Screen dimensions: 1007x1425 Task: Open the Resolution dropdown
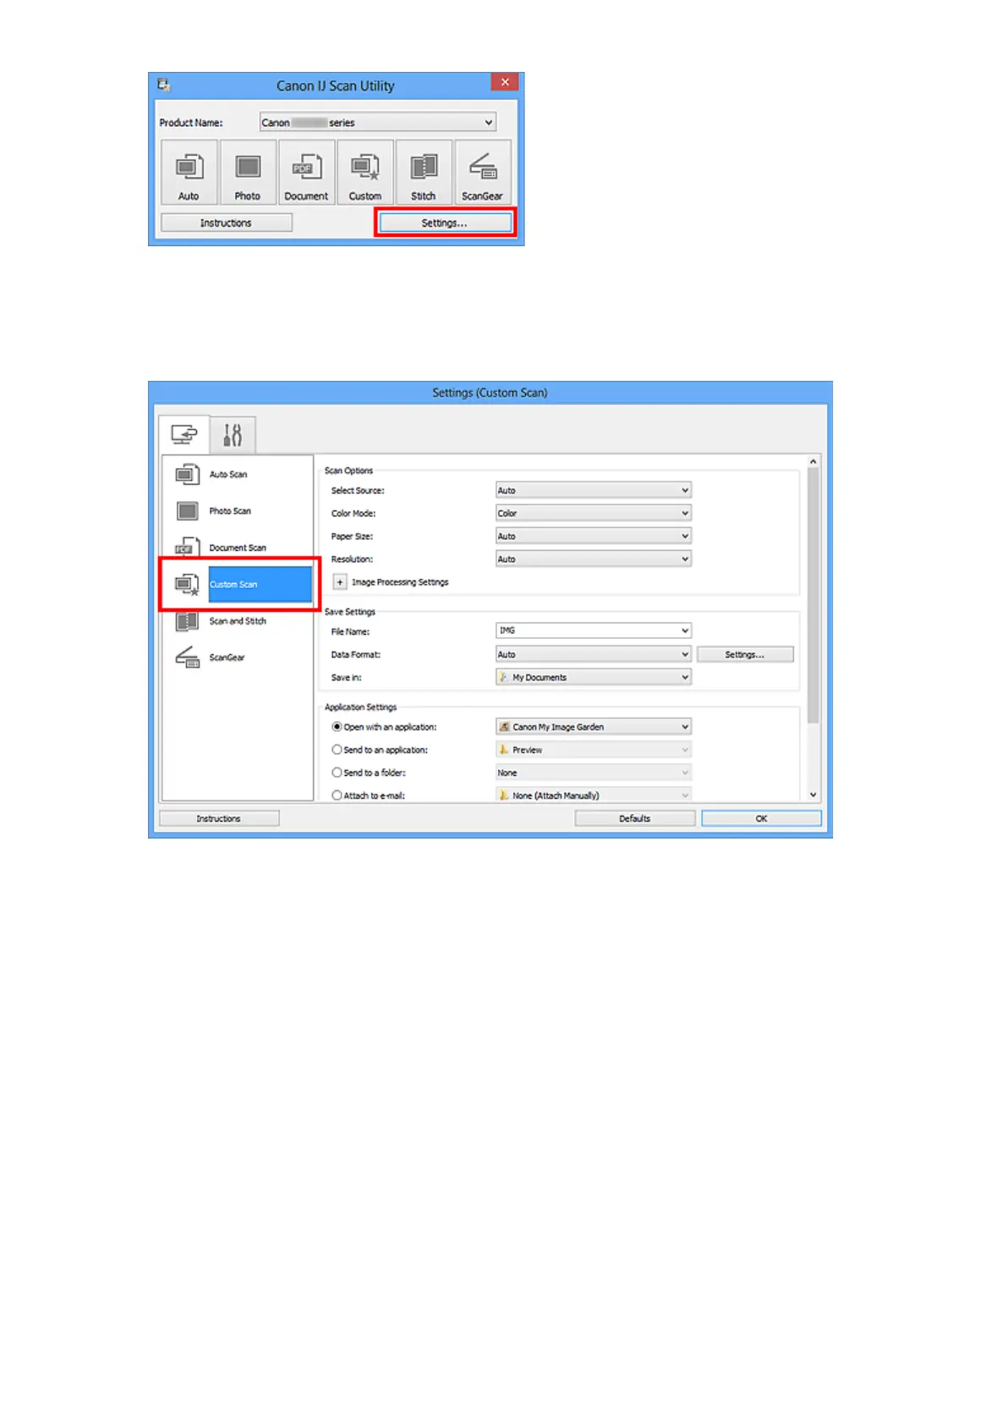(593, 558)
